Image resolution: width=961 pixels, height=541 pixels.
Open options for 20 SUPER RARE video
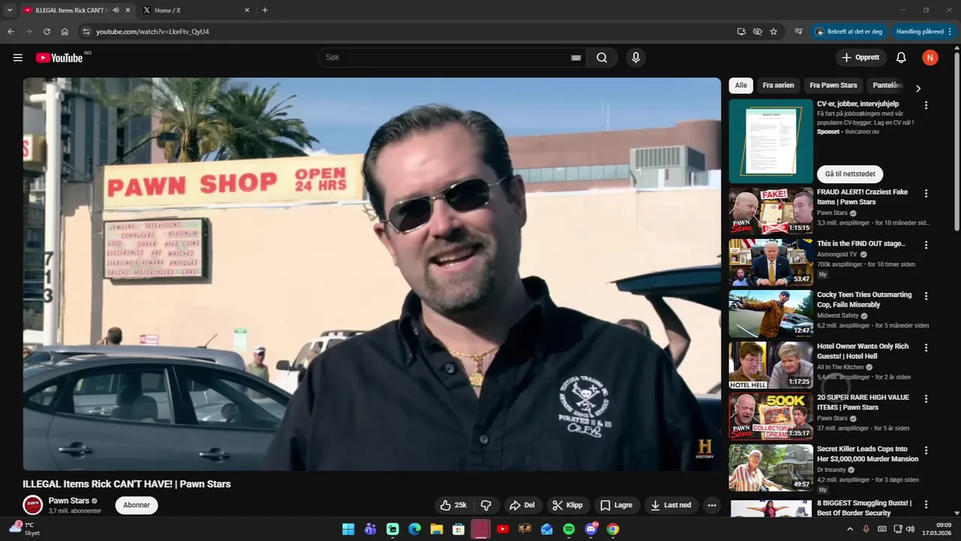point(926,399)
